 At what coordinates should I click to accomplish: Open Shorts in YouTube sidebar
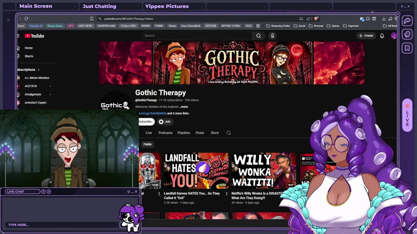(29, 56)
